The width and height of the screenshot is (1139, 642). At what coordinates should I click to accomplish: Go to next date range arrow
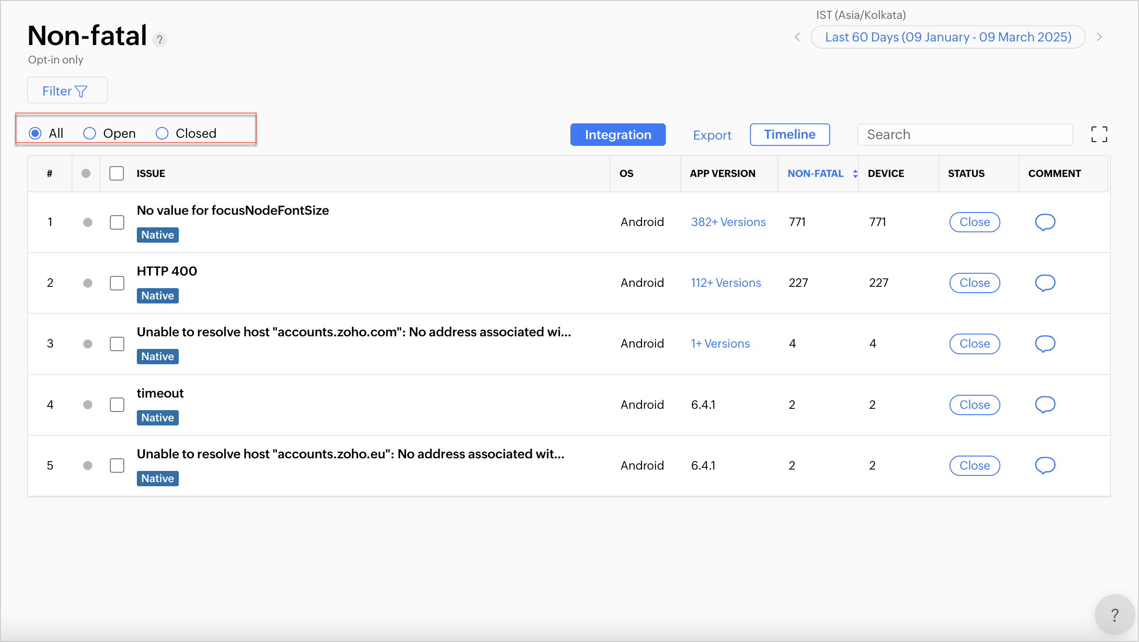pos(1099,37)
